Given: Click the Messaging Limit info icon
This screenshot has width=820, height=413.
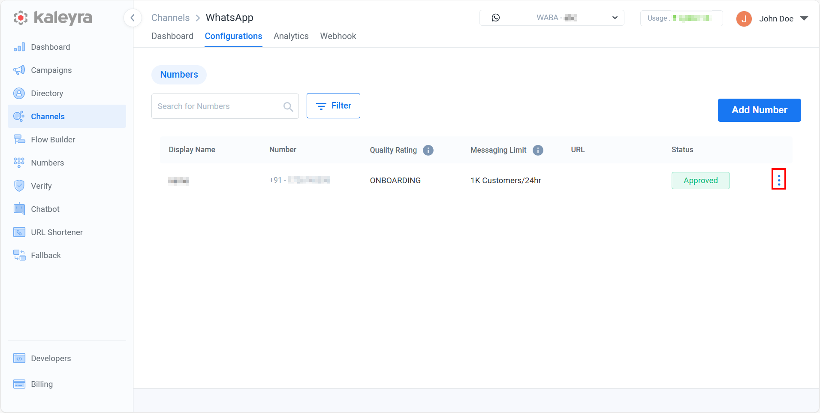Looking at the screenshot, I should point(538,150).
